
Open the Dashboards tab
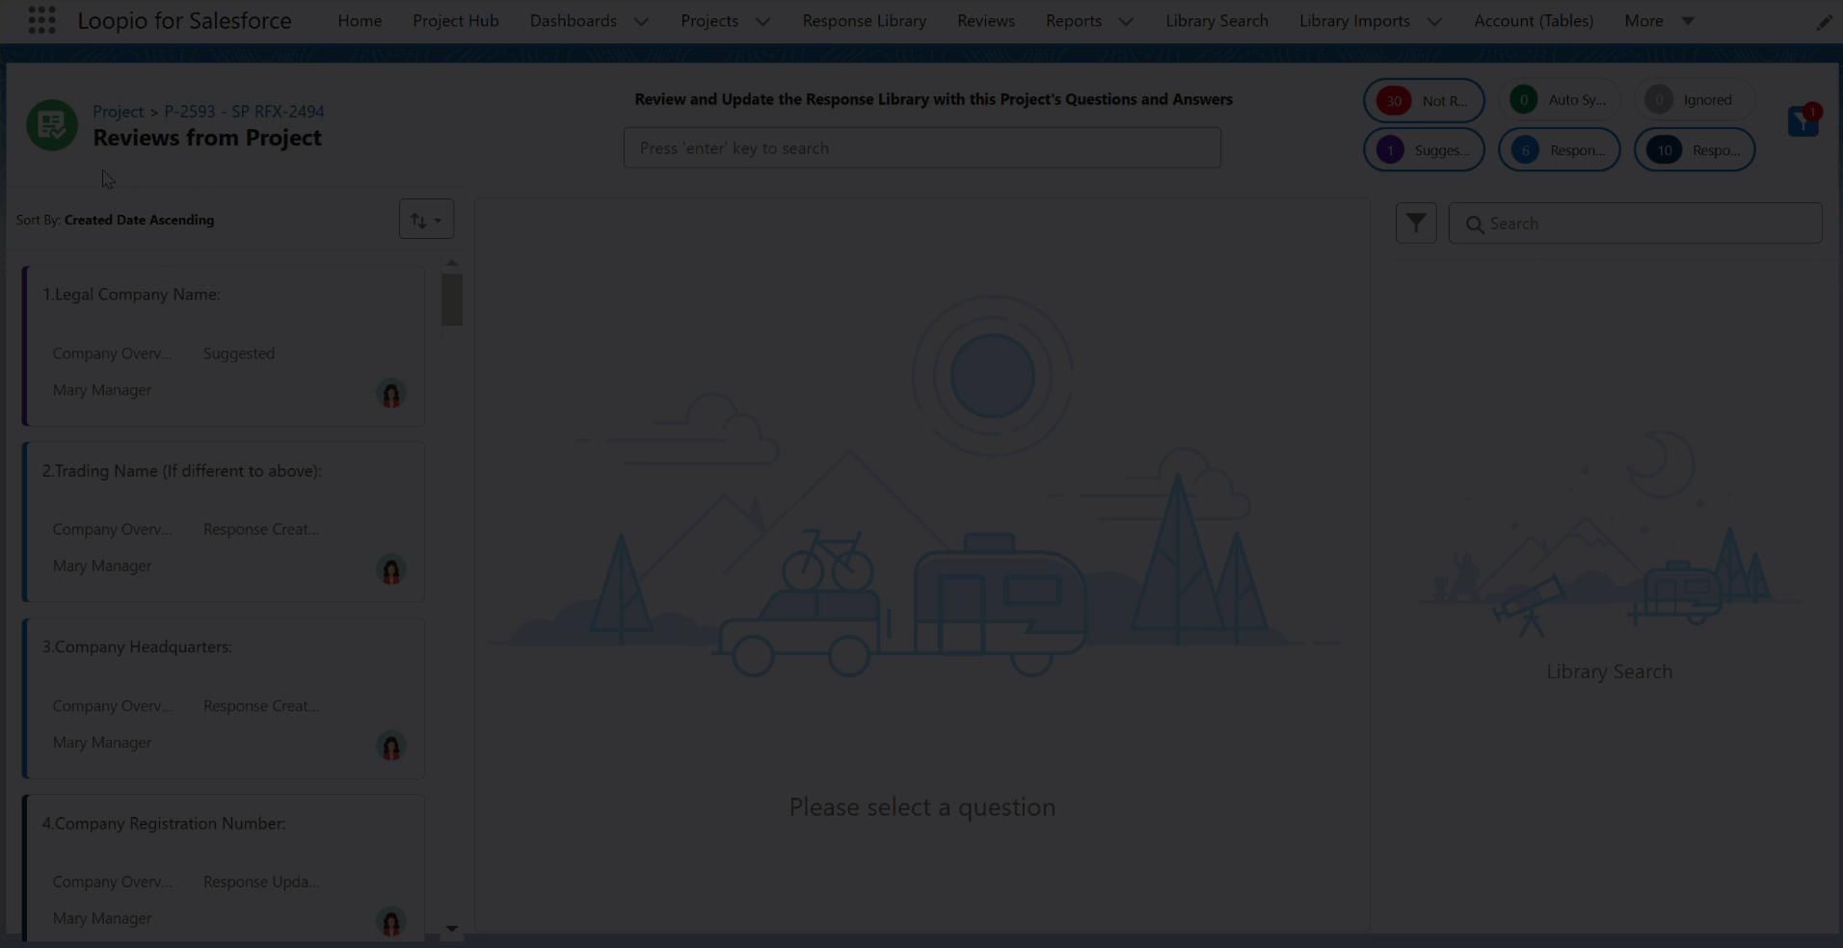pos(574,20)
